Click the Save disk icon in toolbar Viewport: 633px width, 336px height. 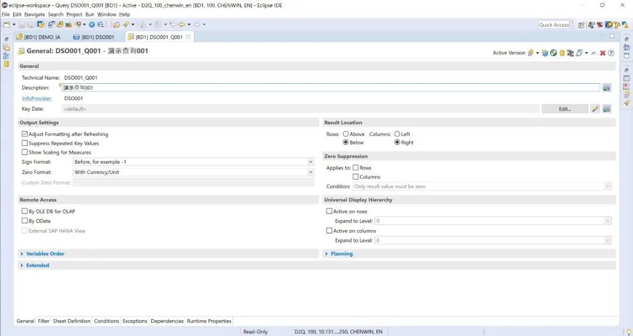click(22, 25)
